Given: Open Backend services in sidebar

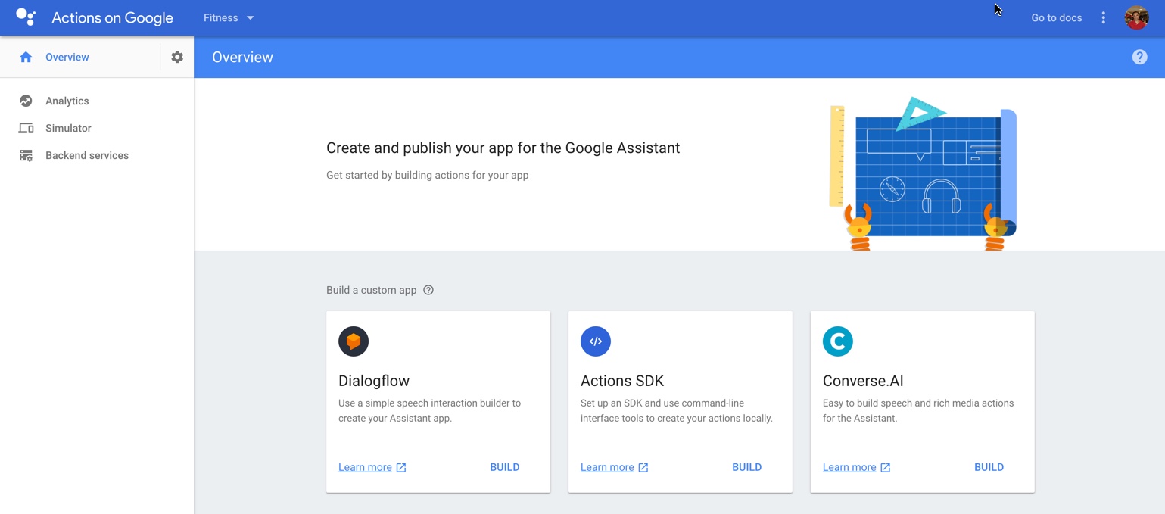Looking at the screenshot, I should pos(87,155).
